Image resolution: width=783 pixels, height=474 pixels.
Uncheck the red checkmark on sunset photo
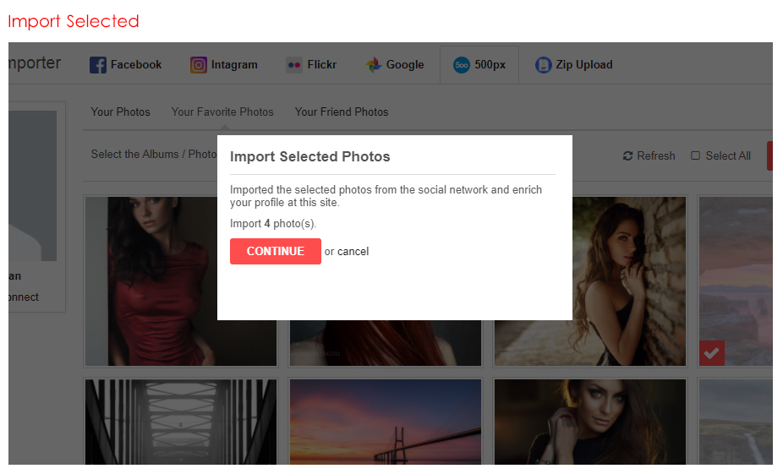712,354
